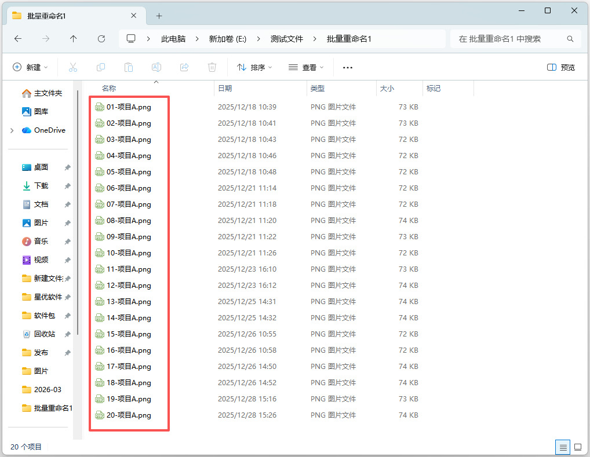Go back with the left arrow

coord(18,39)
